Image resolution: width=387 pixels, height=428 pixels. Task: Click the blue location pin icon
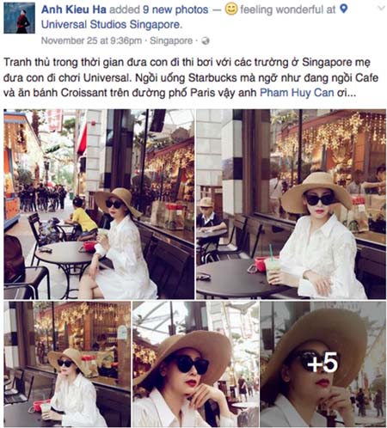(x=343, y=9)
